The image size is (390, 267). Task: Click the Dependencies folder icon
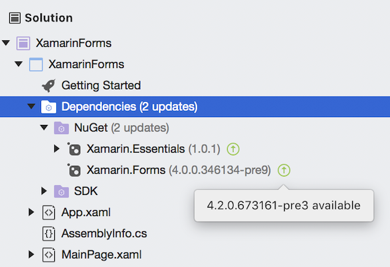[48, 107]
